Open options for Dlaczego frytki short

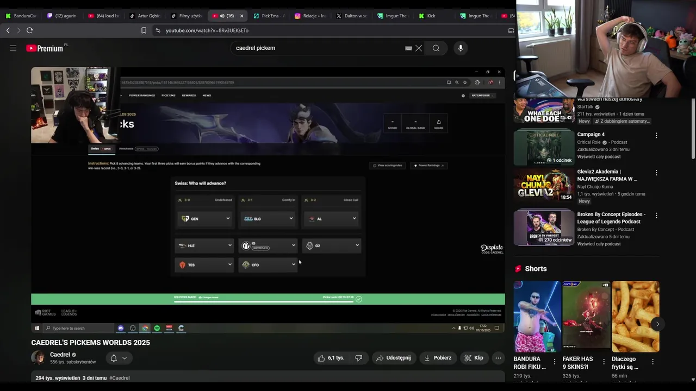[652, 361]
